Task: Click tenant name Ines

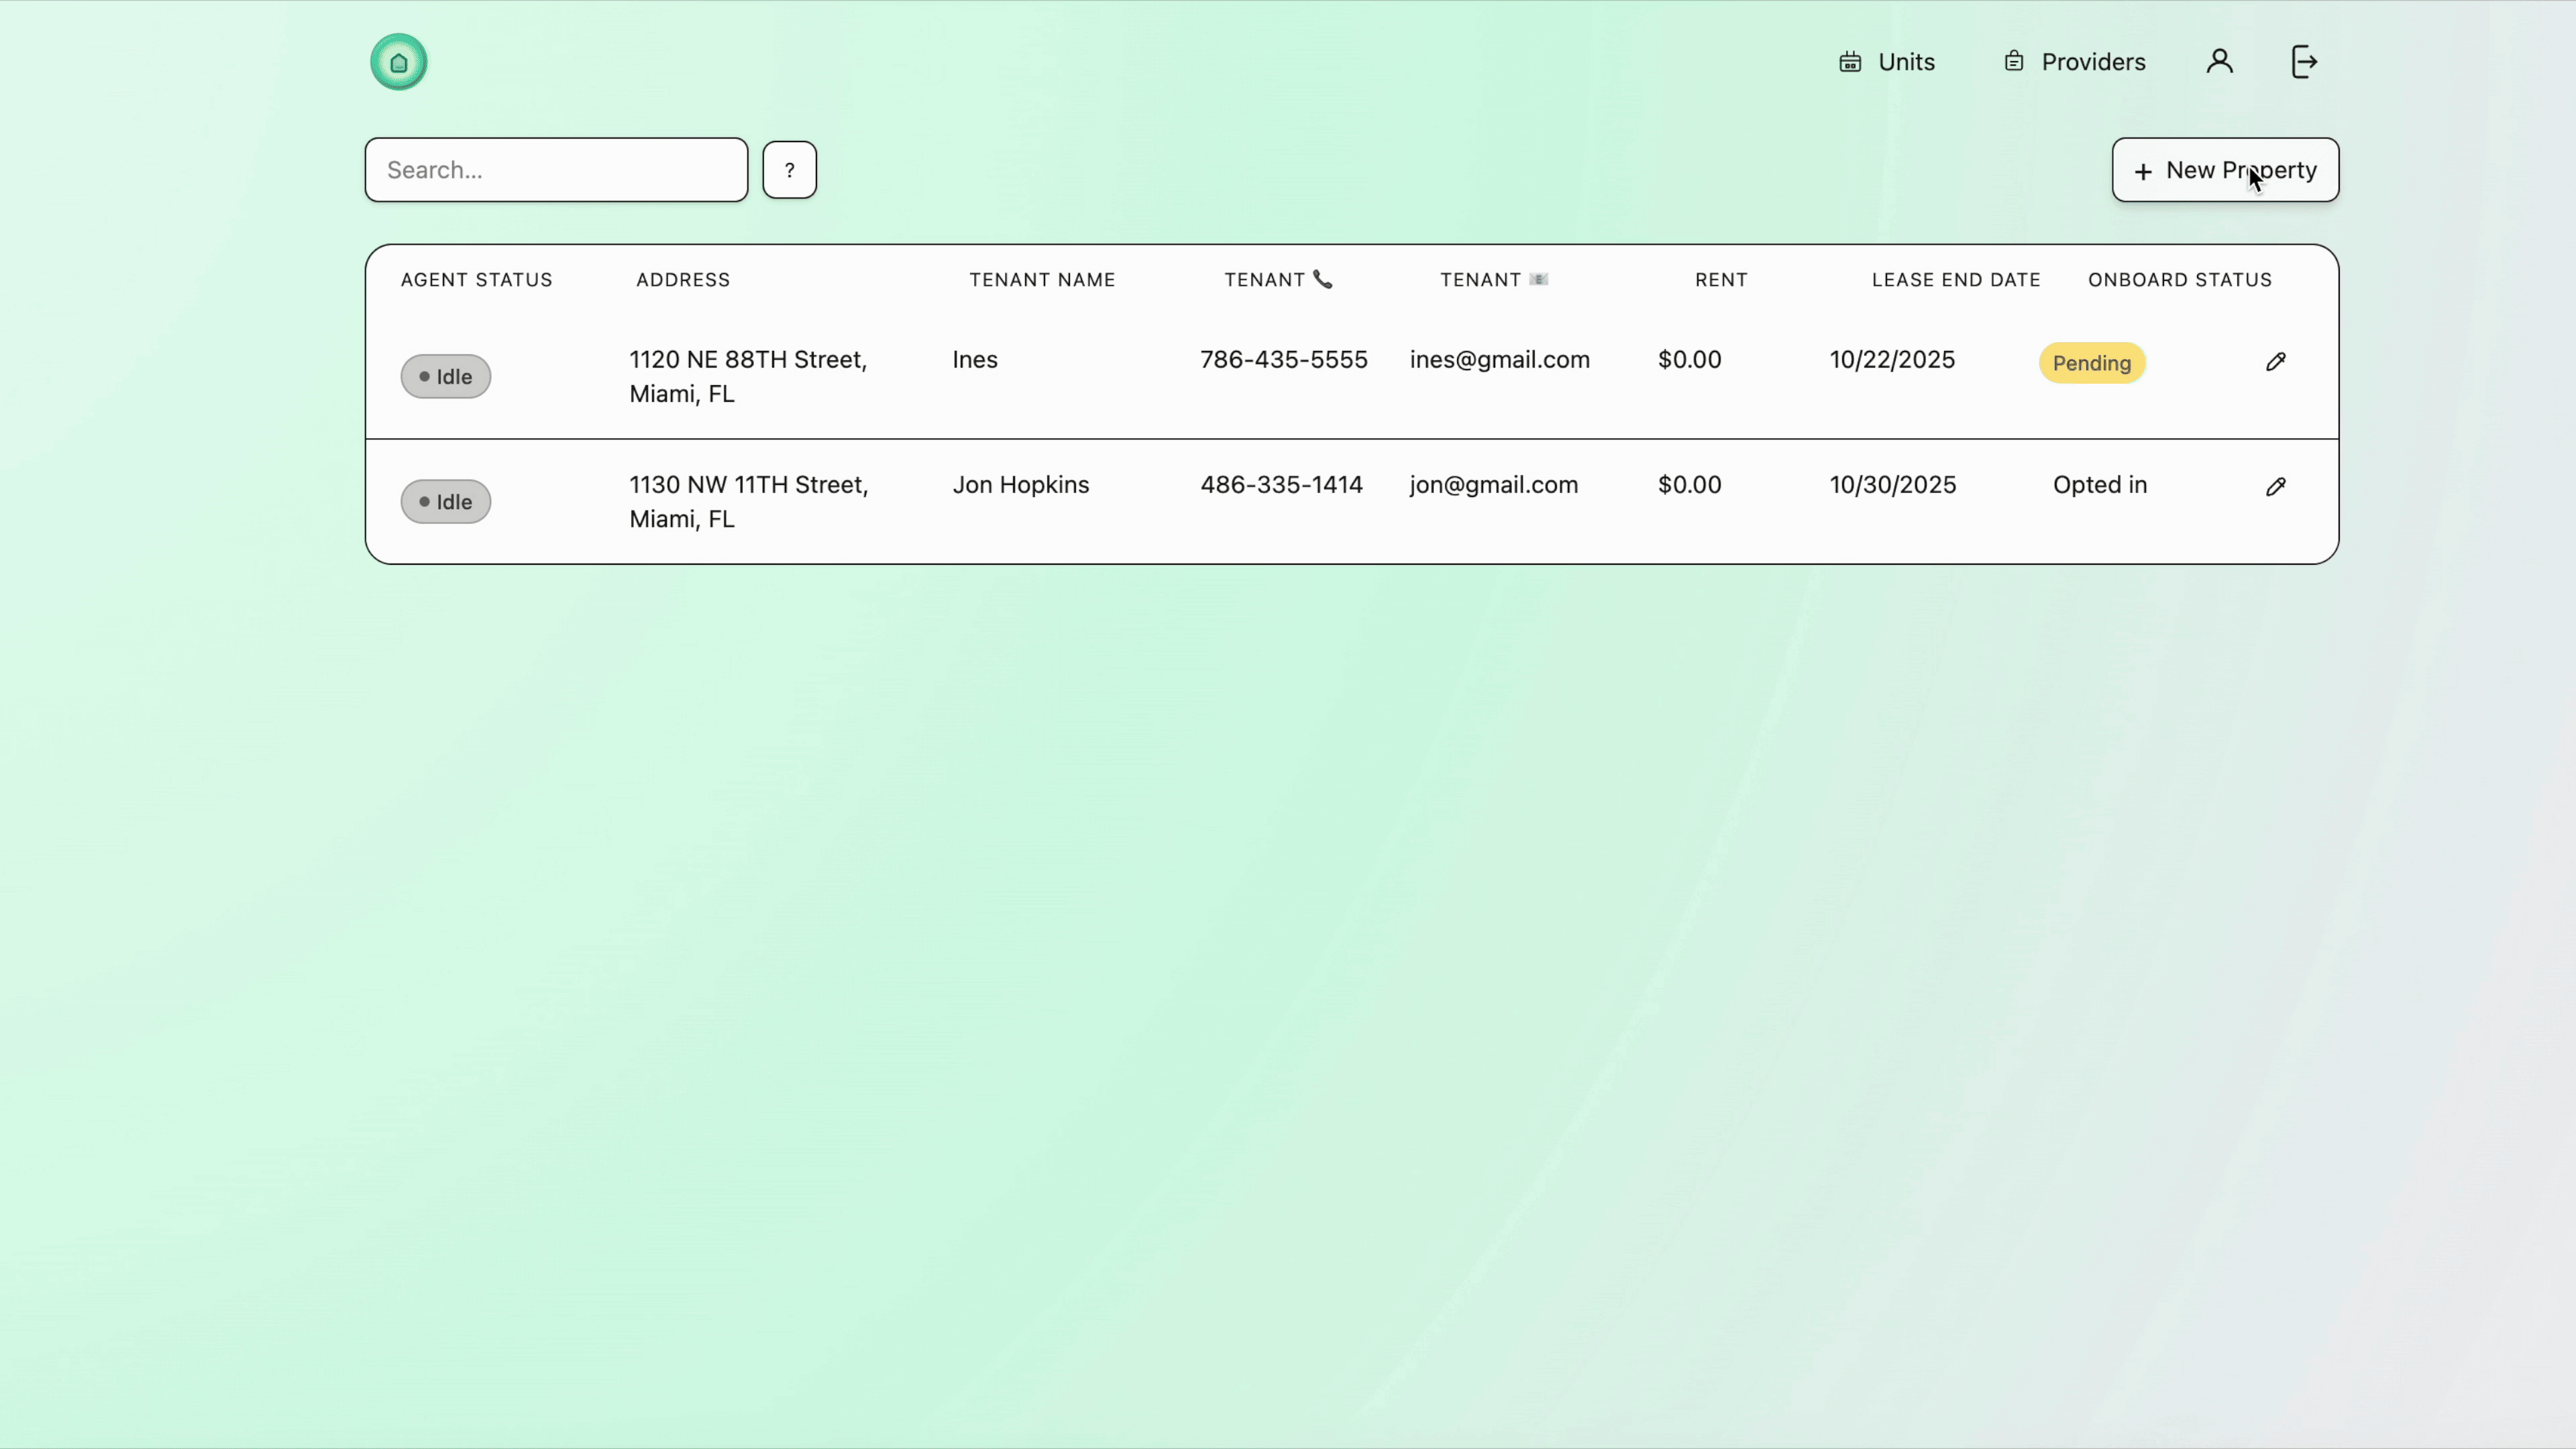Action: [x=975, y=360]
